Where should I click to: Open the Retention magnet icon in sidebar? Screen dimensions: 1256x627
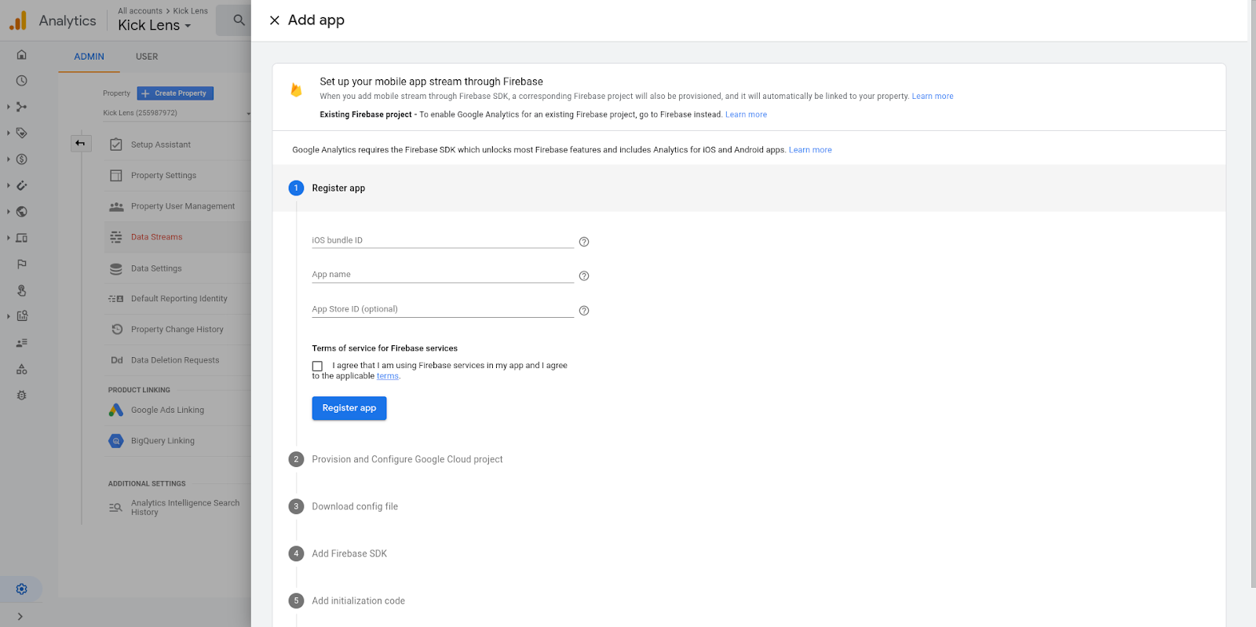[22, 185]
